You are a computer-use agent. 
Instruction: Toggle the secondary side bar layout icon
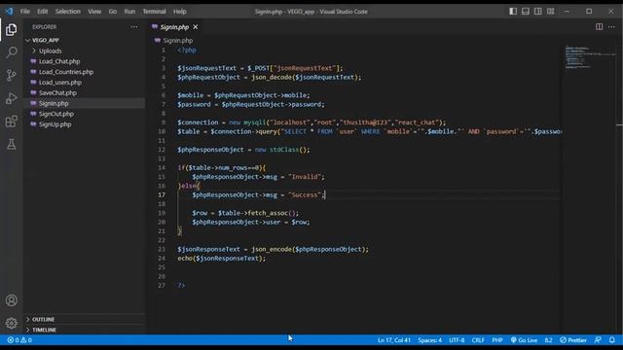point(537,11)
